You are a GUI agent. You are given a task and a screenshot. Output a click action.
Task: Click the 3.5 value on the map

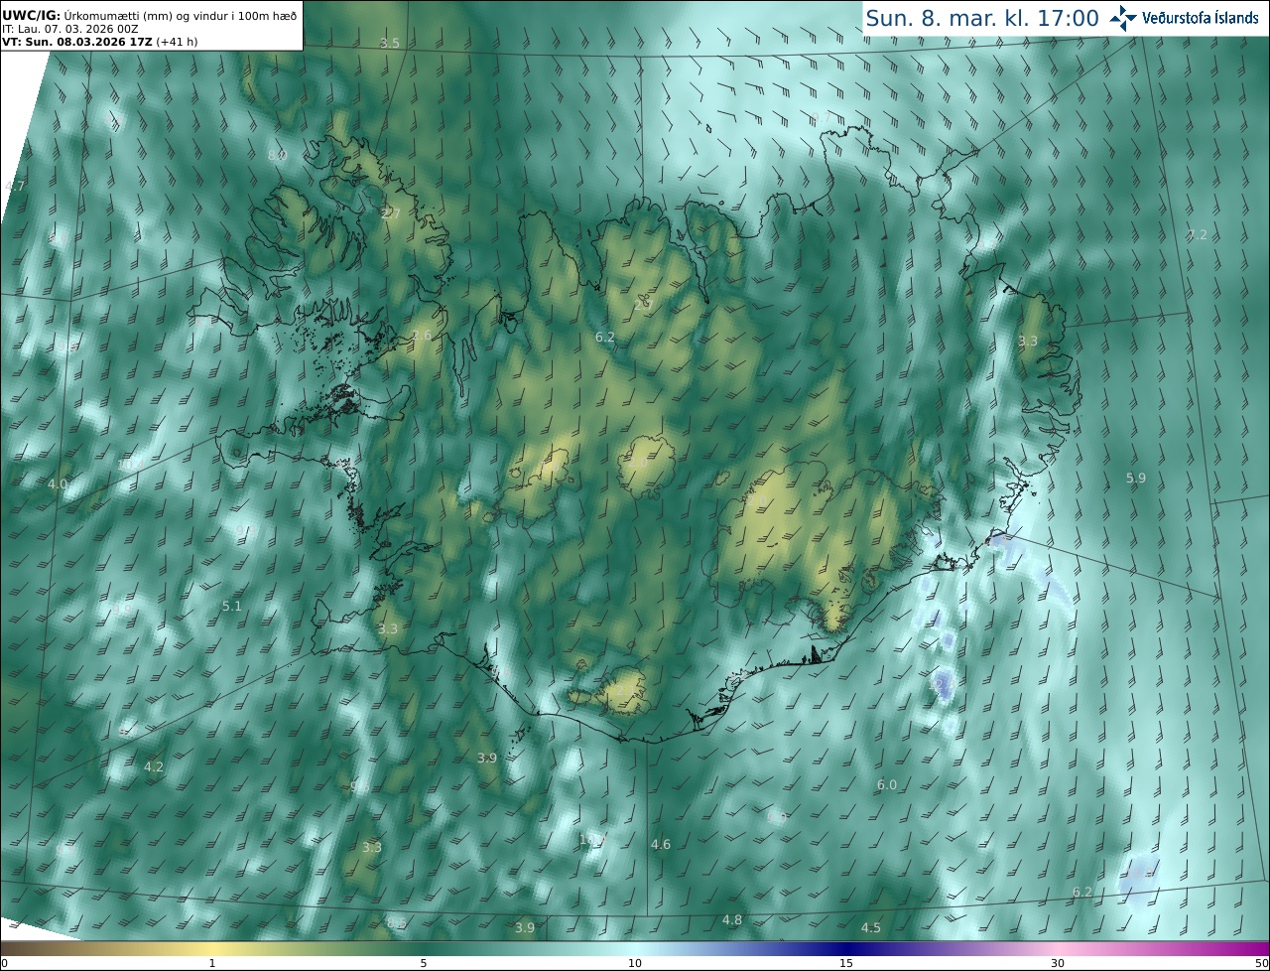point(390,43)
